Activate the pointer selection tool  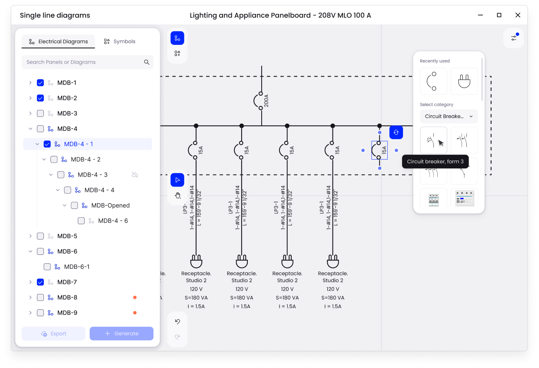click(x=177, y=180)
